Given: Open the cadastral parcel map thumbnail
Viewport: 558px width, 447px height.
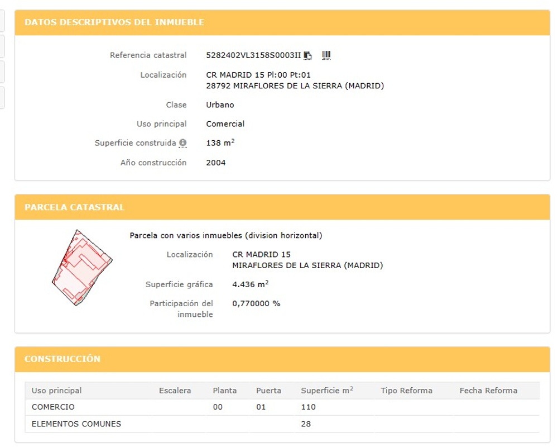Looking at the screenshot, I should [82, 267].
